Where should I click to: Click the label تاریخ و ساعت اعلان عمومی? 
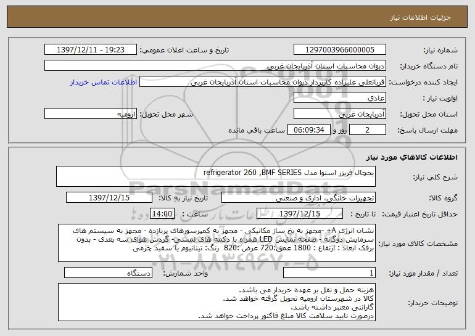click(184, 51)
